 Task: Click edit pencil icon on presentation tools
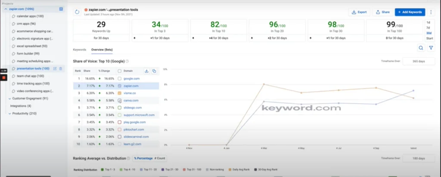coord(55,69)
